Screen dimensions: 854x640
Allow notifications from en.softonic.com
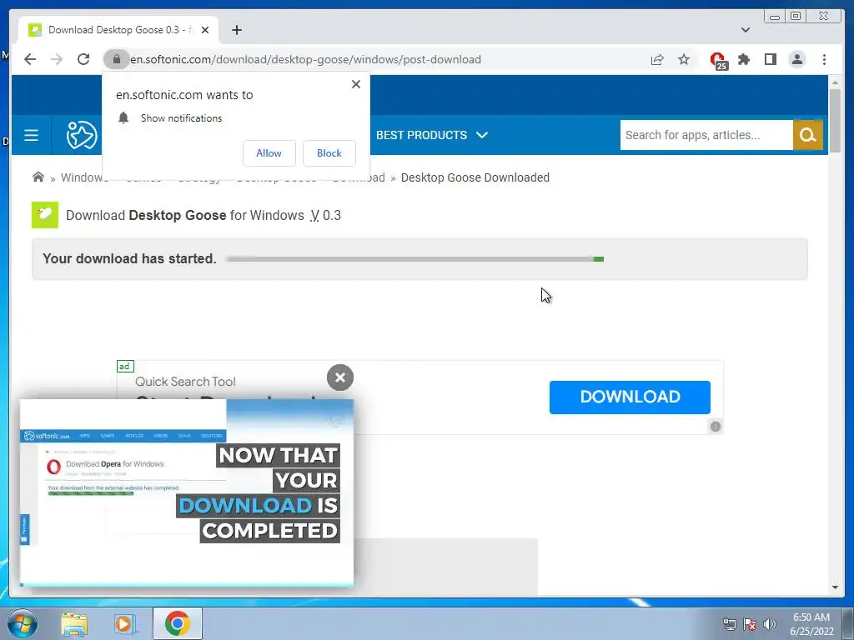point(269,153)
